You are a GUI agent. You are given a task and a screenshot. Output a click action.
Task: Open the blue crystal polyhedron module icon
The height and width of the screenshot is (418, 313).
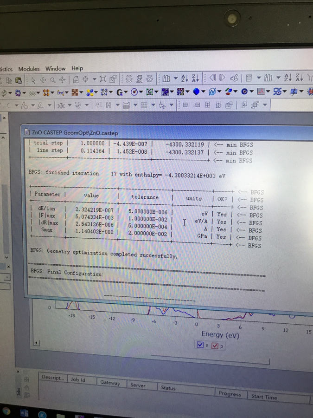coord(196,91)
